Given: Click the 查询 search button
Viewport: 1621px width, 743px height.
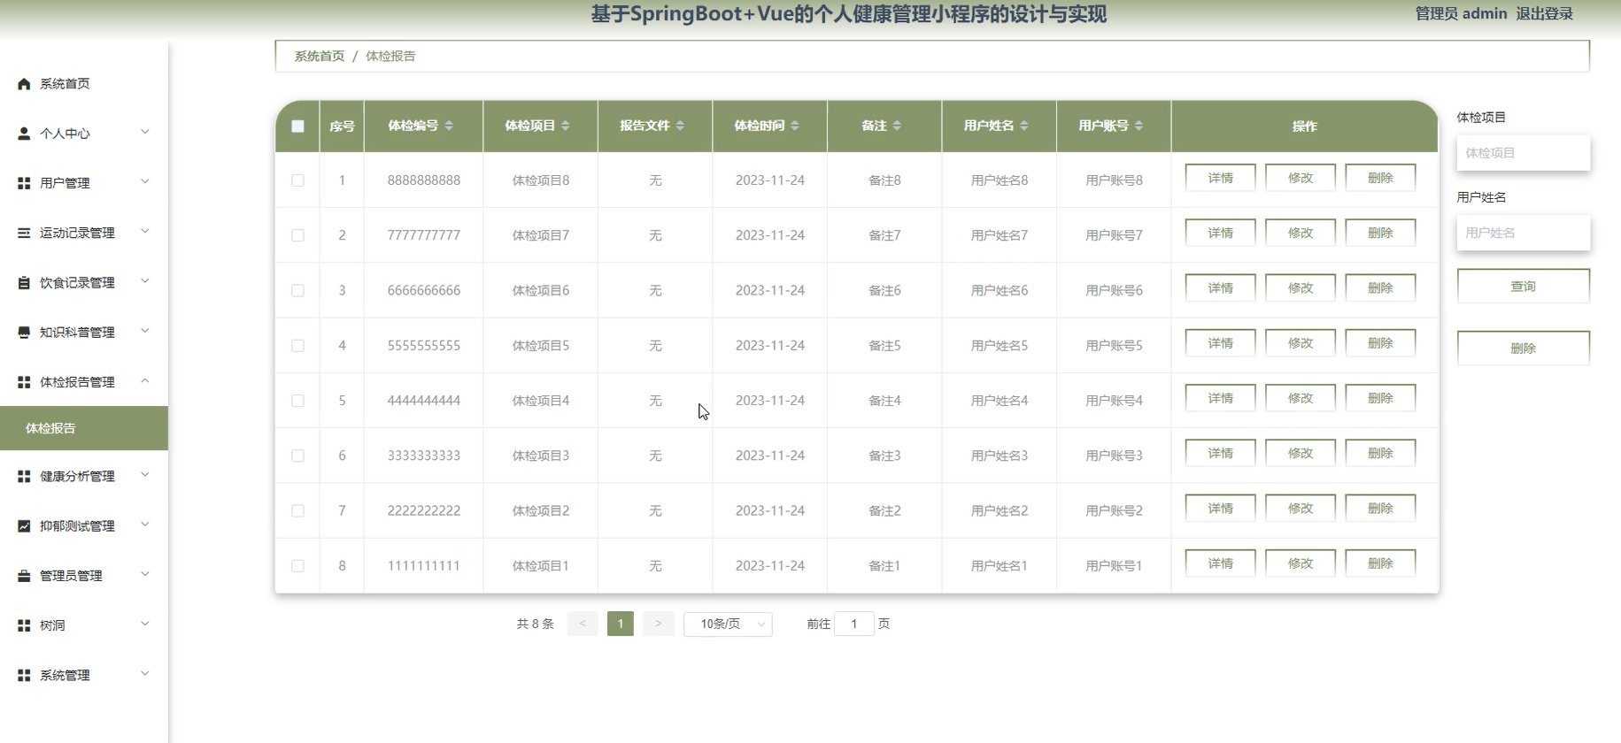Looking at the screenshot, I should tap(1524, 287).
